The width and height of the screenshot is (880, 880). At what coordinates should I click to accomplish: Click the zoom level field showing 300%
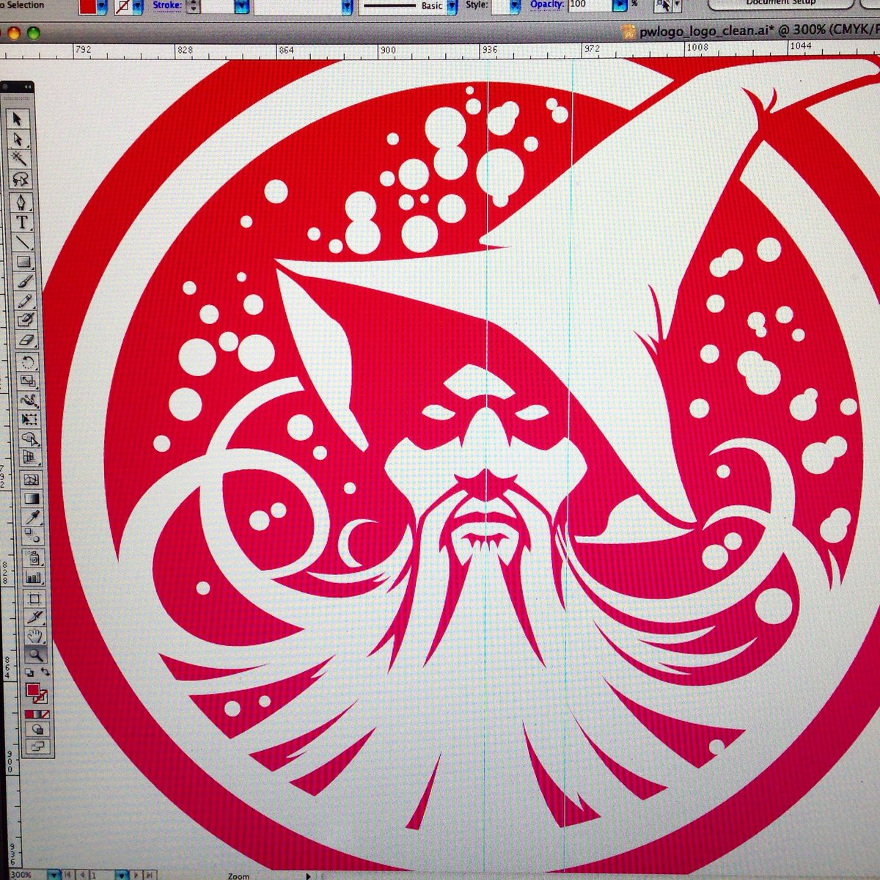point(27,875)
